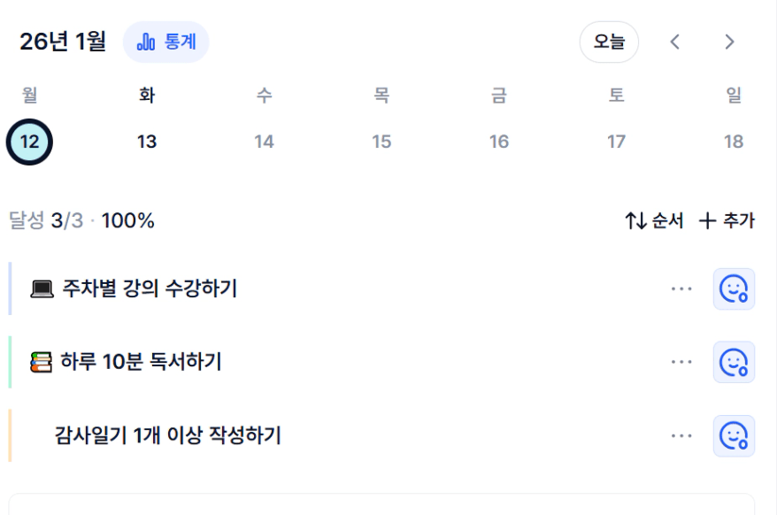Open the 통계 statistics button

166,42
